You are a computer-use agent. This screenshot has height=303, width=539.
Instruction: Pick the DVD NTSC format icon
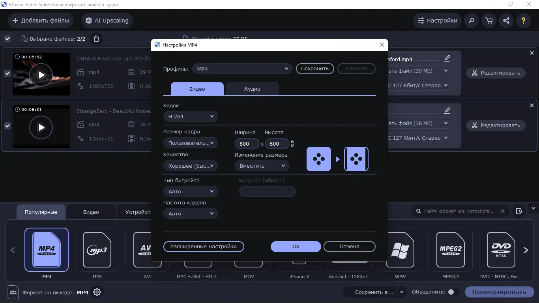(501, 250)
